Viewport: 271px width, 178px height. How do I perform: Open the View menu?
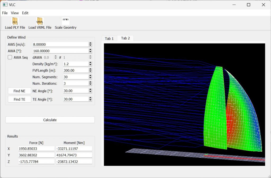click(15, 13)
